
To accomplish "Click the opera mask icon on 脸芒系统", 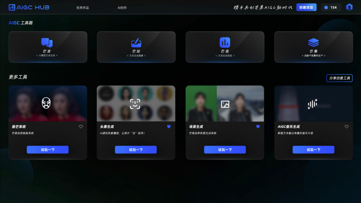I will (46, 103).
